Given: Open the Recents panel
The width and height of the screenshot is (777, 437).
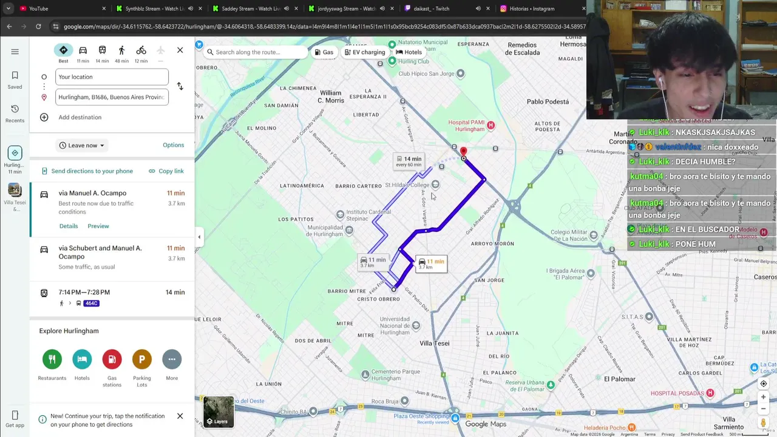Looking at the screenshot, I should tap(15, 113).
